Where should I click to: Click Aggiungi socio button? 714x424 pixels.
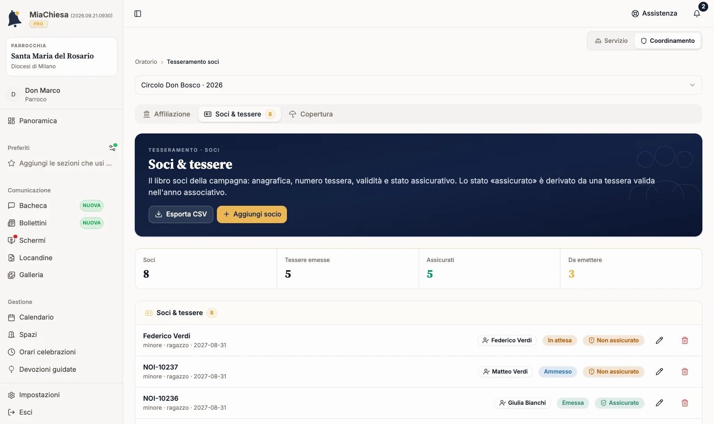(252, 214)
